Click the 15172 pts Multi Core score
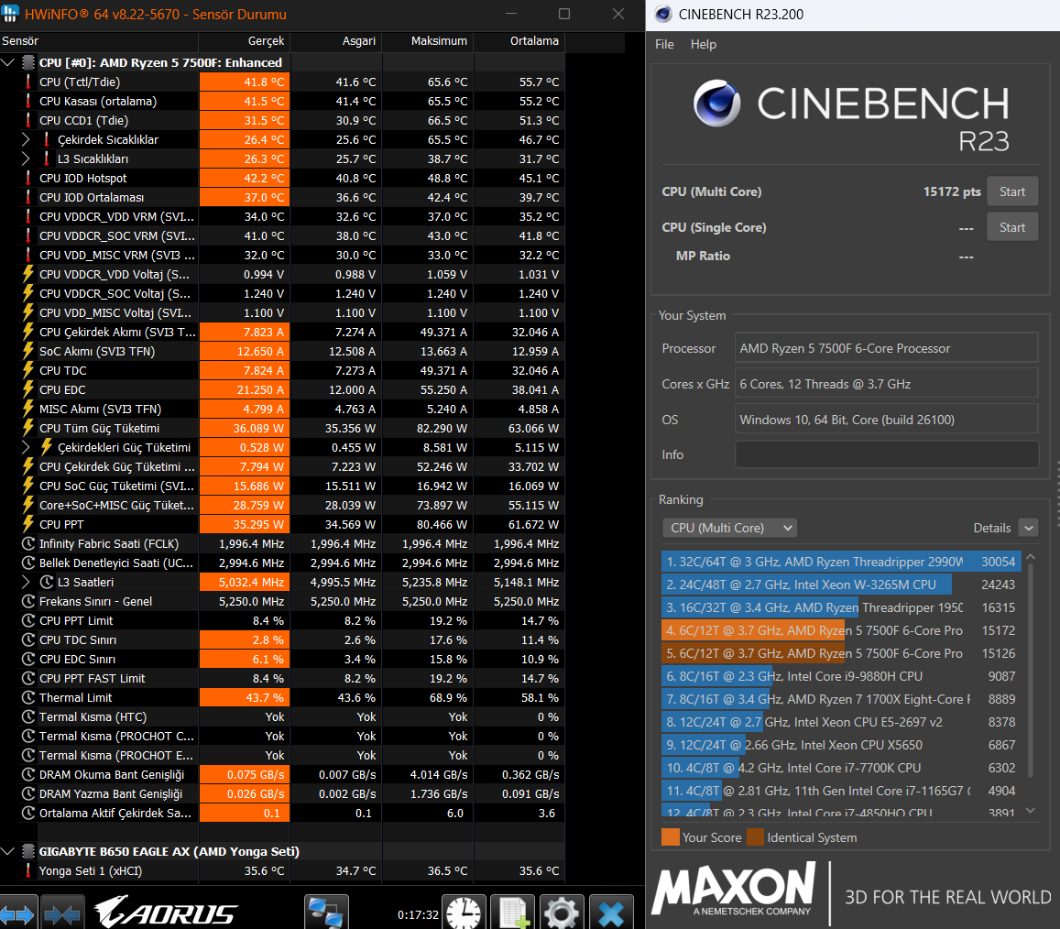Screen dimensions: 1060x929 pyautogui.click(x=952, y=192)
